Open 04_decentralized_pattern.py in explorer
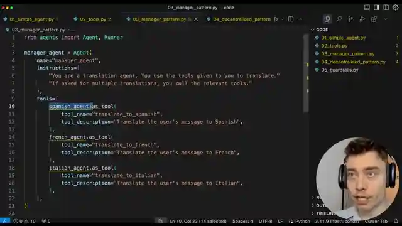 point(353,62)
